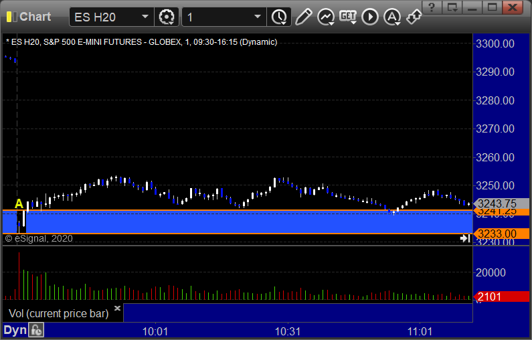532x340 pixels.
Task: Click the yellow Chart window icon
Action: click(11, 17)
